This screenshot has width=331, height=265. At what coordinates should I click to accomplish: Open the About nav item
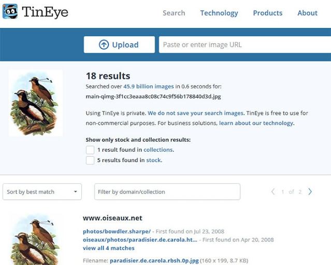[x=307, y=13]
